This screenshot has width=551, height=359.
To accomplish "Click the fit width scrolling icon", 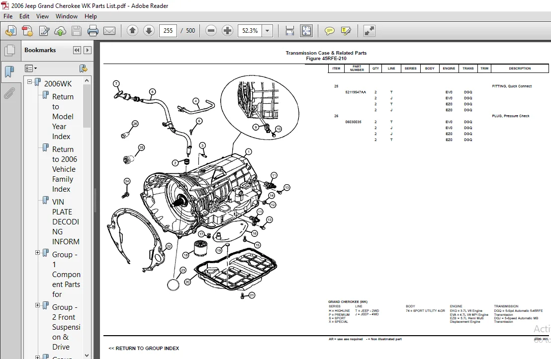I will tap(290, 31).
